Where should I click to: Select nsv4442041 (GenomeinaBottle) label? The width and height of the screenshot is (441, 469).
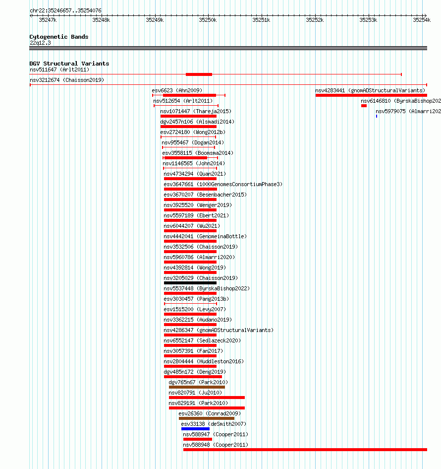[205, 236]
